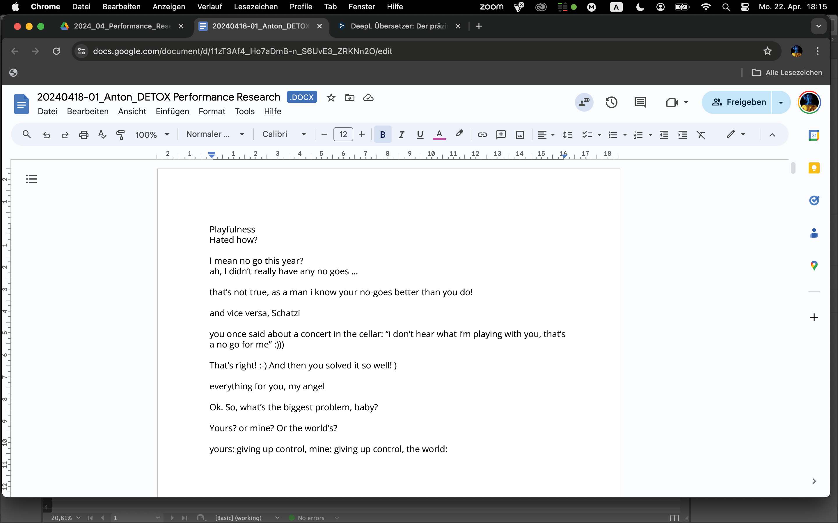Open Google Keep in side panel
The image size is (838, 523).
(814, 168)
